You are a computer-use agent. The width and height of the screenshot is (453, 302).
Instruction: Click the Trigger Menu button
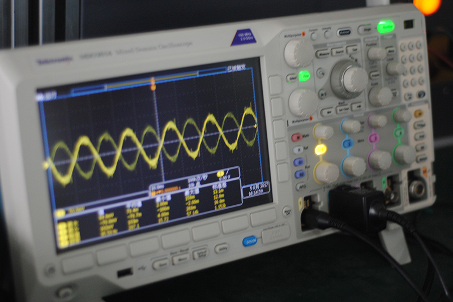tap(390, 51)
